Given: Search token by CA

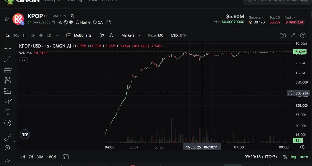Looking at the screenshot, I should [x=98, y=22].
